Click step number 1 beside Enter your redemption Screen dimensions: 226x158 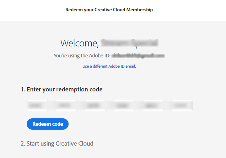click(23, 90)
